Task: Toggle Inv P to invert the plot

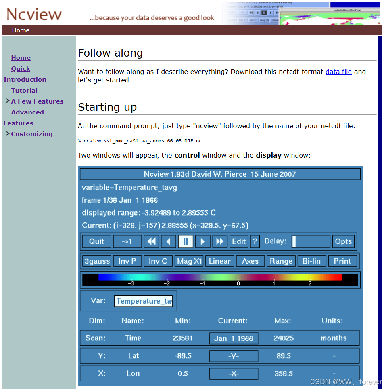Action: pyautogui.click(x=127, y=261)
